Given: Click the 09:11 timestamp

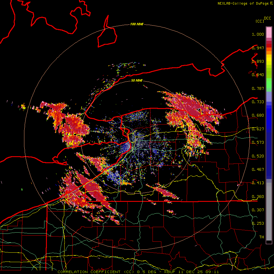Looking at the screenshot, I should pyautogui.click(x=212, y=272).
